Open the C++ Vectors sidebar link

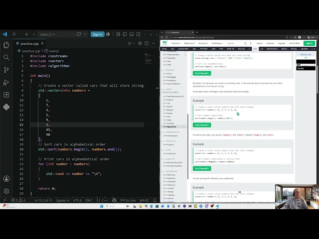pyautogui.click(x=168, y=100)
